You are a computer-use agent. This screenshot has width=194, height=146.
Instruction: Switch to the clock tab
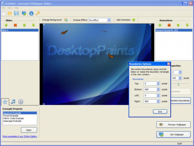click(x=21, y=102)
